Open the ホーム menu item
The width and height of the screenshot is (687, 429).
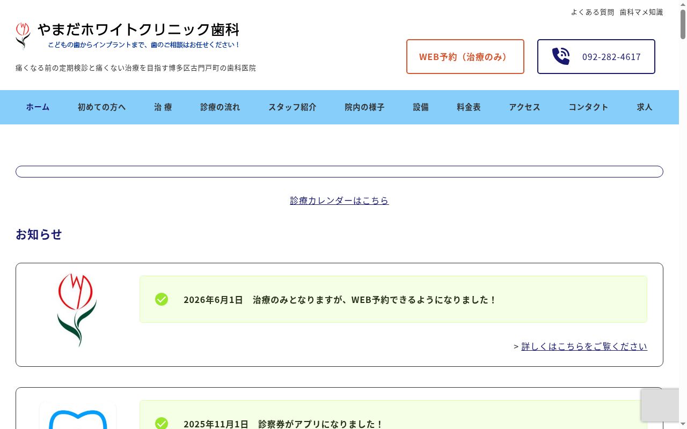point(38,107)
